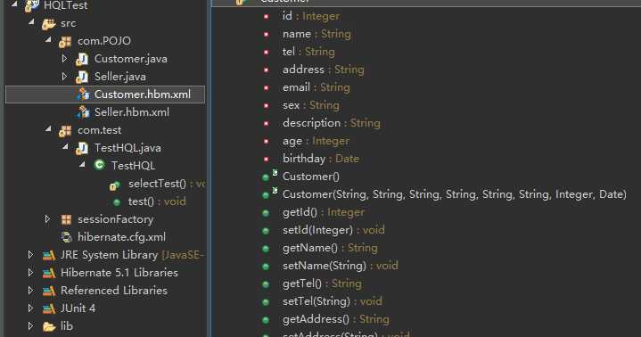
Task: Collapse the com.test package arrow
Action: pyautogui.click(x=48, y=129)
